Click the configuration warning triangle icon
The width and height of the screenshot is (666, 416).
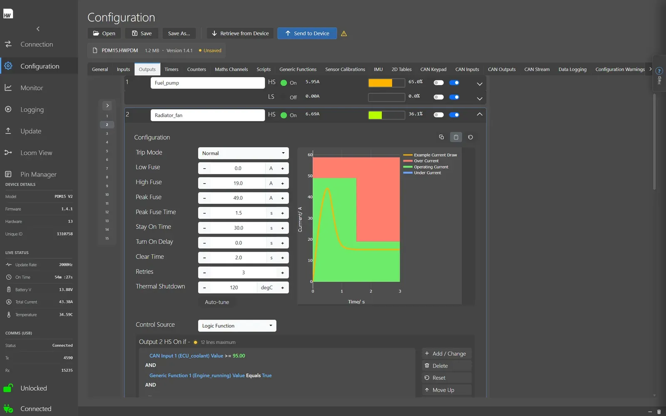pos(344,34)
